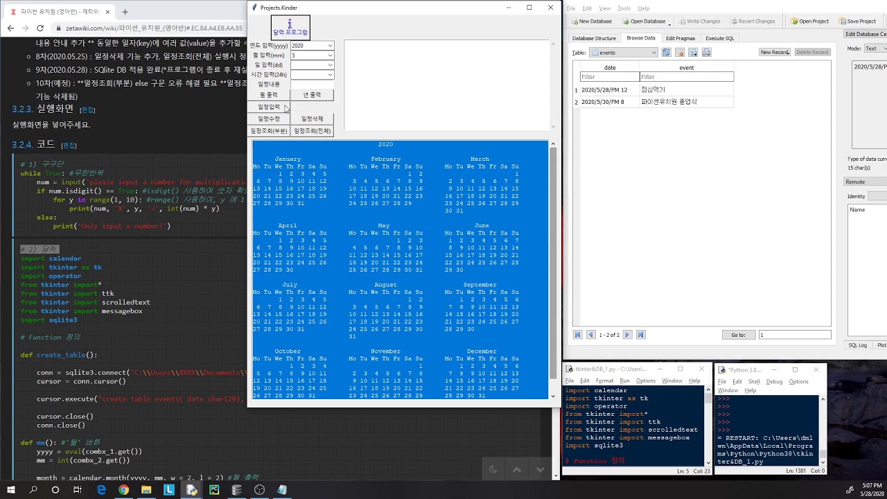
Task: Reload the zetawiki page in Chrome
Action: (40, 28)
